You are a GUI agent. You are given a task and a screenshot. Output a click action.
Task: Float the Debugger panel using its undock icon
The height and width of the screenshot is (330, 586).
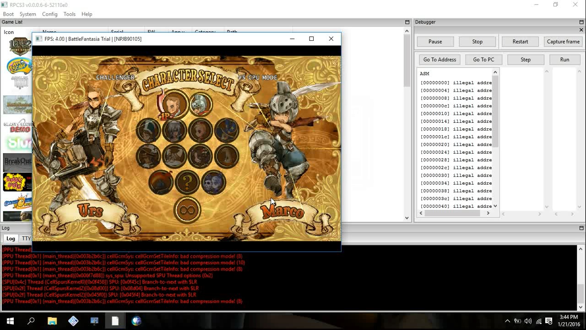[x=581, y=22]
